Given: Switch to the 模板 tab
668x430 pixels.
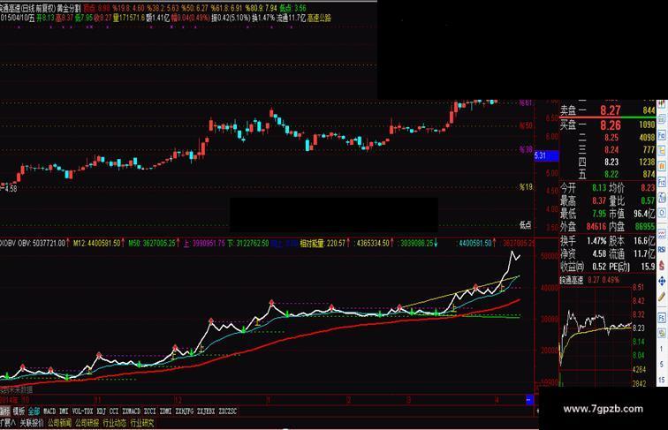Looking at the screenshot, I should [x=19, y=411].
